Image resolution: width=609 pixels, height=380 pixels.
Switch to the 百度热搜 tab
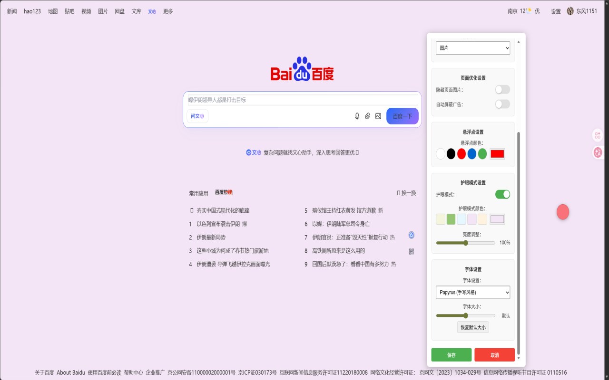click(224, 192)
